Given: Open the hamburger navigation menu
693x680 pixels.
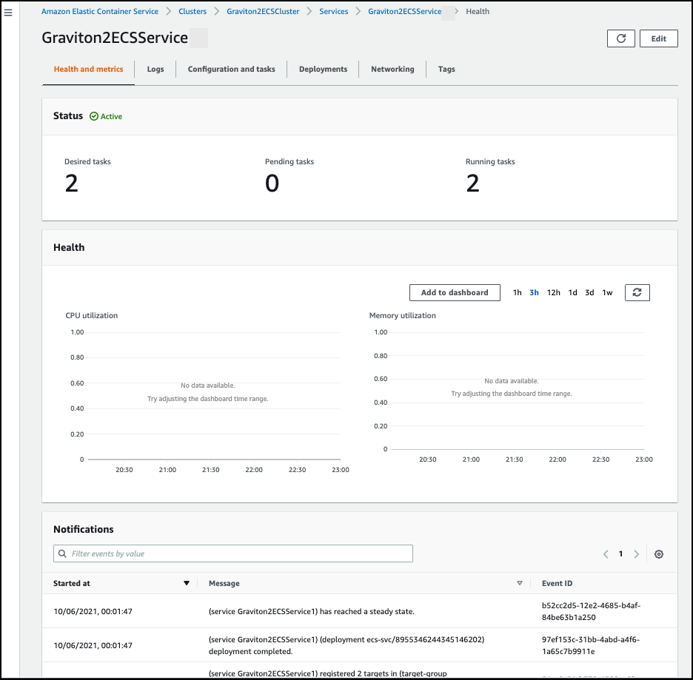Looking at the screenshot, I should point(8,13).
